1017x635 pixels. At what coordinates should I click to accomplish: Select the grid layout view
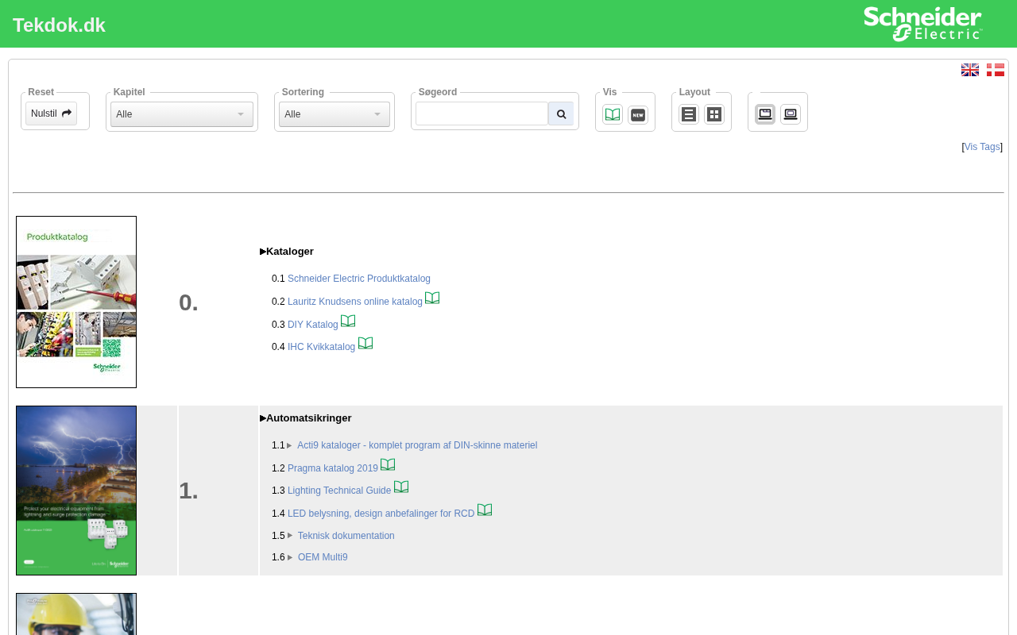[714, 114]
